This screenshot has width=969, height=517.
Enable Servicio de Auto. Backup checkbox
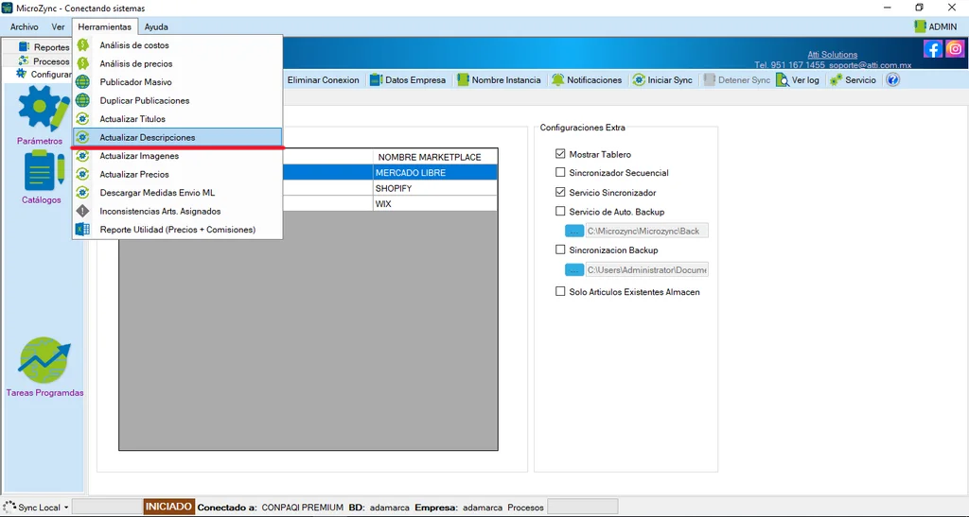pyautogui.click(x=560, y=211)
